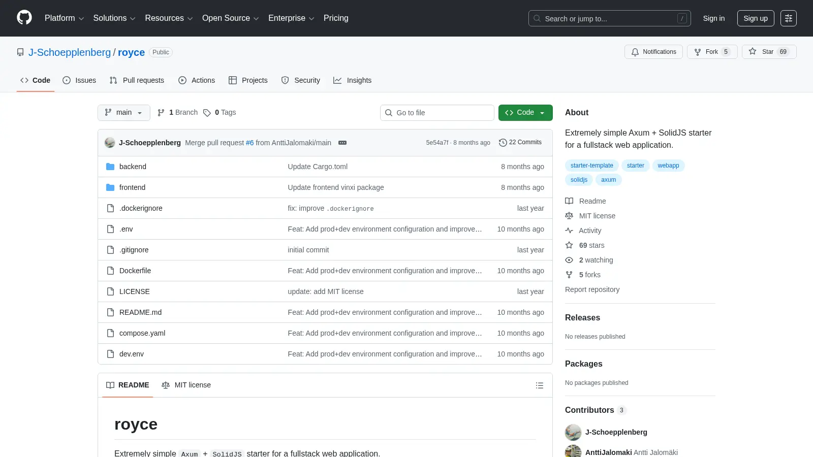813x457 pixels.
Task: Open the Releases heading link
Action: (582, 318)
